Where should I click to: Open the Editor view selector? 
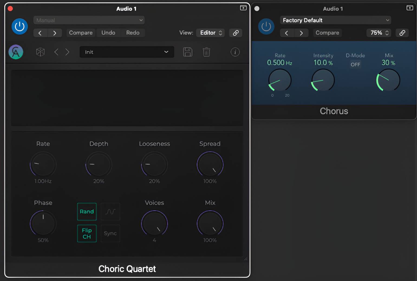coord(211,33)
